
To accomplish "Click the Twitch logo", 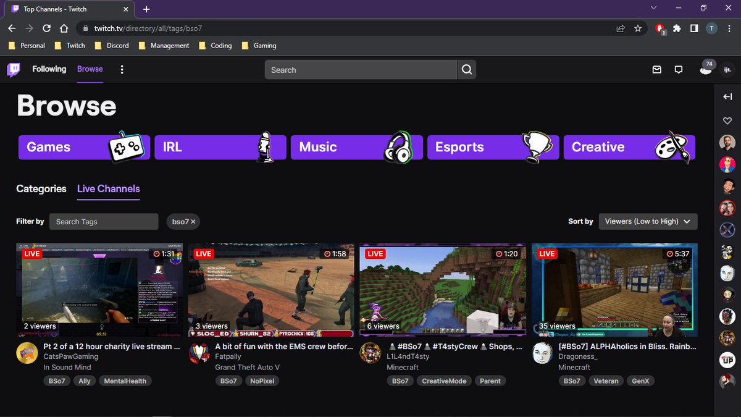I will [x=14, y=69].
